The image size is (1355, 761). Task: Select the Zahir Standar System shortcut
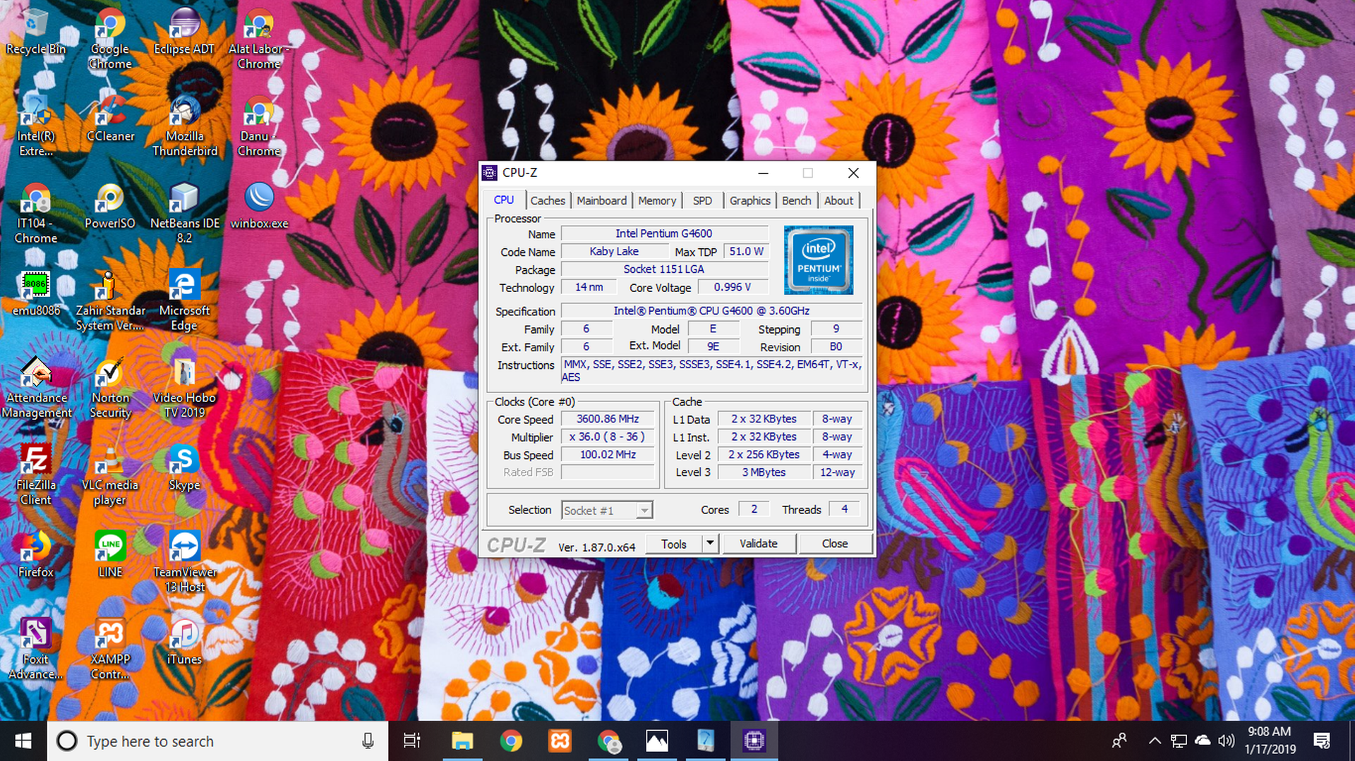coord(110,301)
